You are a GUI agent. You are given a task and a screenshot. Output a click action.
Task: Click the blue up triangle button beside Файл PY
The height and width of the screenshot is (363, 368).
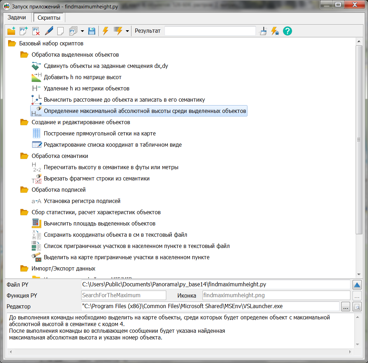pyautogui.click(x=357, y=285)
